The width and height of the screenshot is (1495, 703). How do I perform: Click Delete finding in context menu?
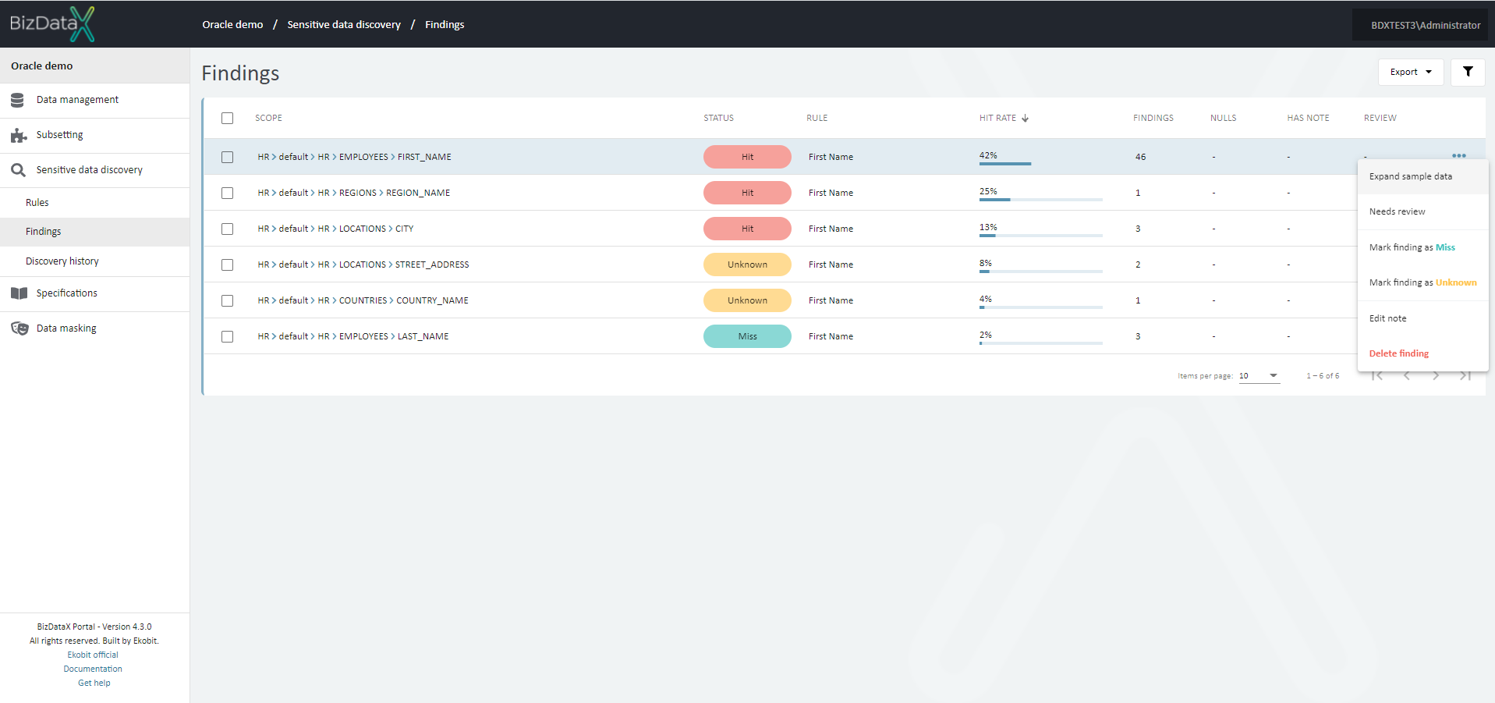point(1422,353)
